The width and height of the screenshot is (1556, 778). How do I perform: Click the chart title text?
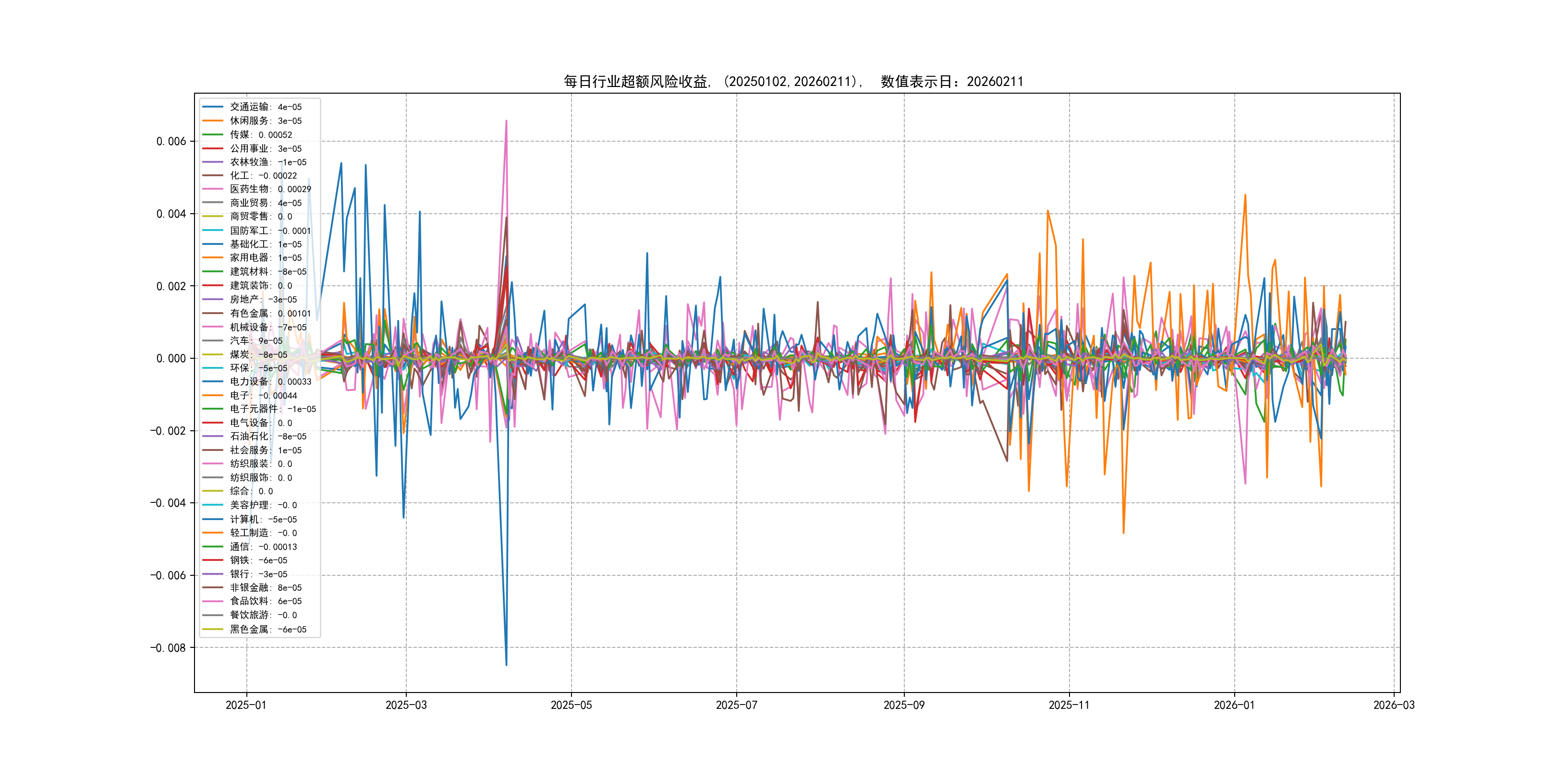click(793, 82)
